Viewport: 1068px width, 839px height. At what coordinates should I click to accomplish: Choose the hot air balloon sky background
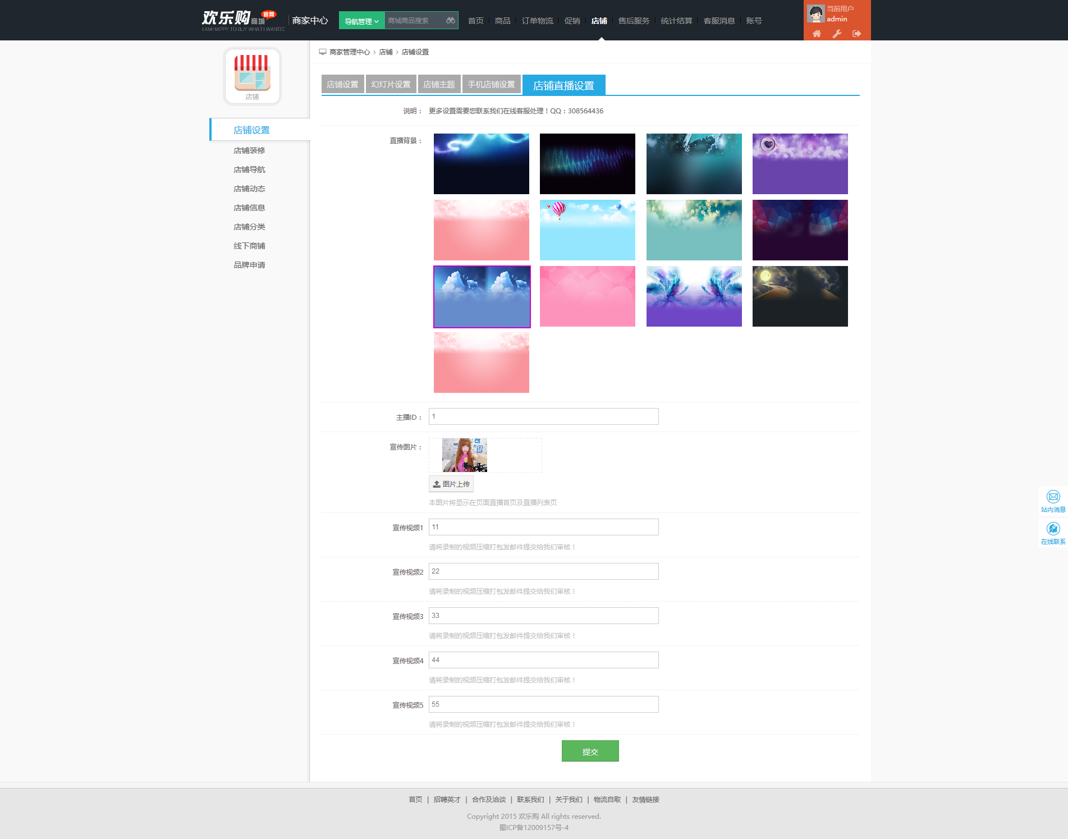(x=588, y=230)
